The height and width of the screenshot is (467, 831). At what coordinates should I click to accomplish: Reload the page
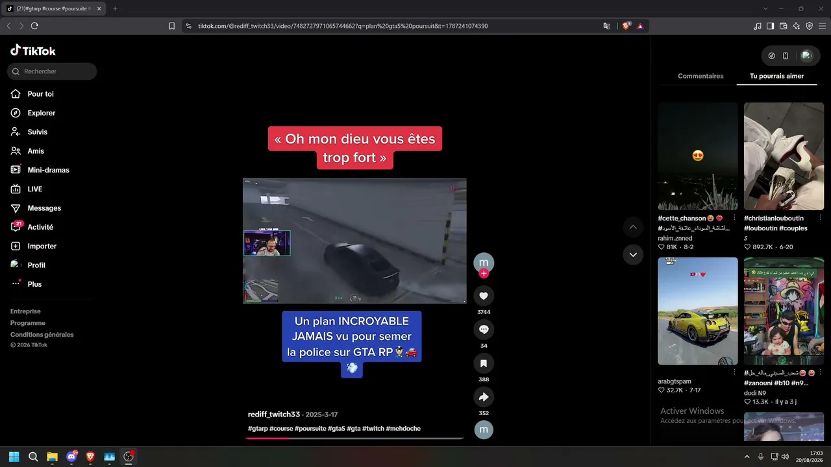click(34, 26)
